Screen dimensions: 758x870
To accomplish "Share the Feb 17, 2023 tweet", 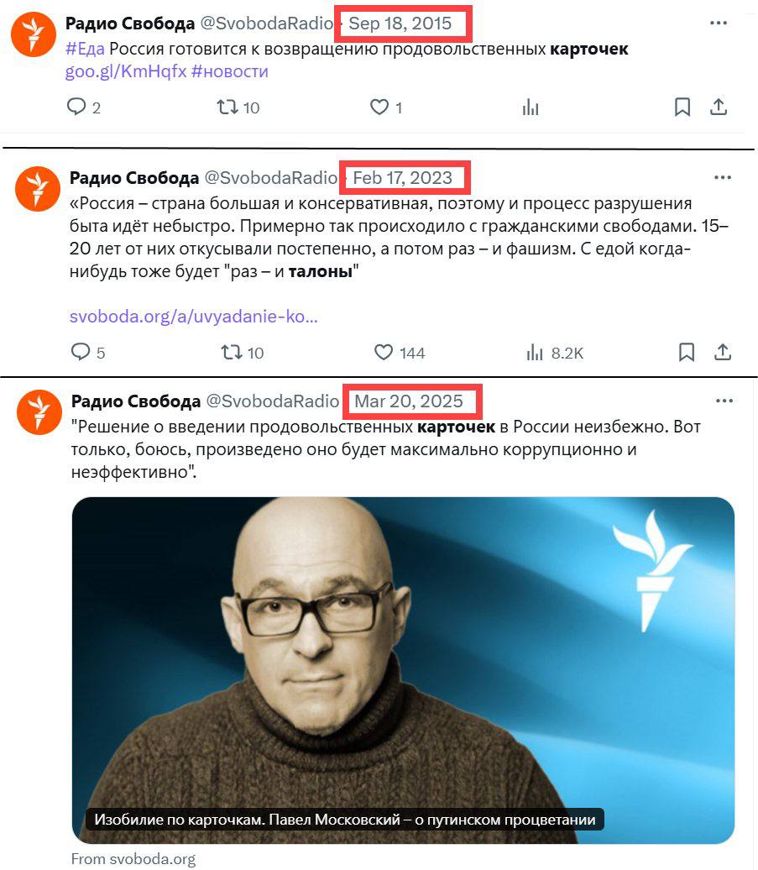I will point(723,352).
